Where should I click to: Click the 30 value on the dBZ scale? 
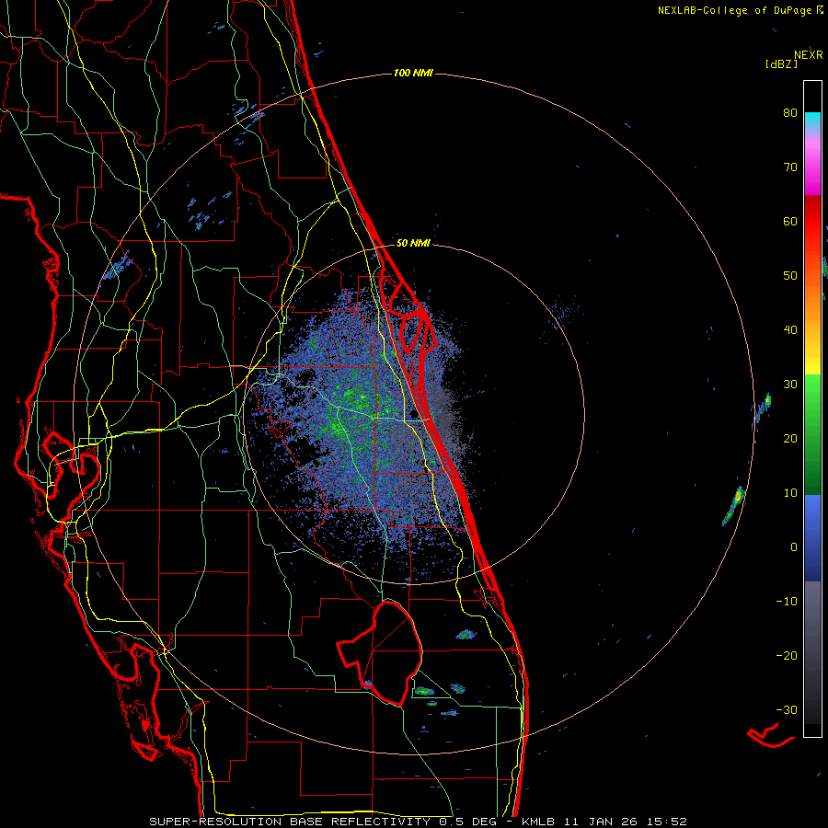point(790,385)
